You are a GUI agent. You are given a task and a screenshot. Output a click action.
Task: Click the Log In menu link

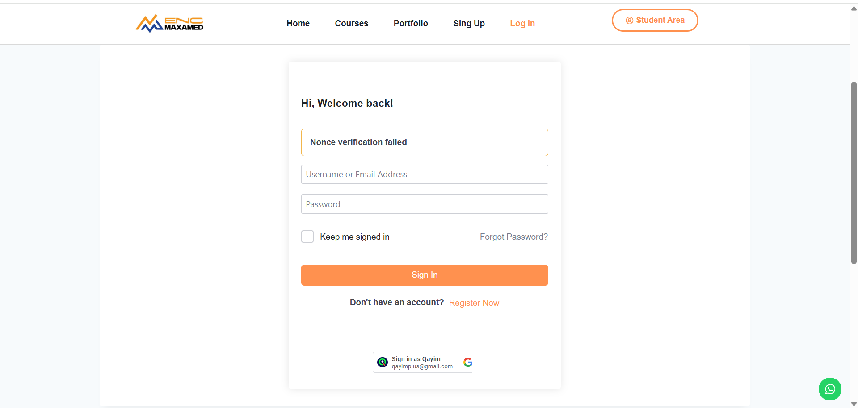(x=522, y=23)
